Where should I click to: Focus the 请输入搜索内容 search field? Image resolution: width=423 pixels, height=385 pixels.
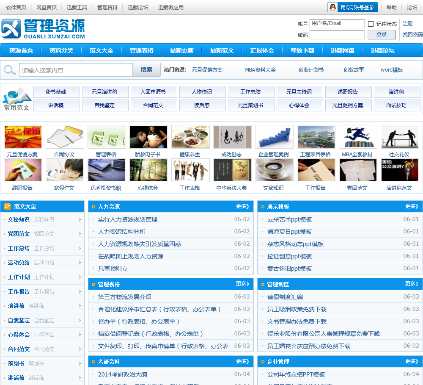click(x=76, y=70)
